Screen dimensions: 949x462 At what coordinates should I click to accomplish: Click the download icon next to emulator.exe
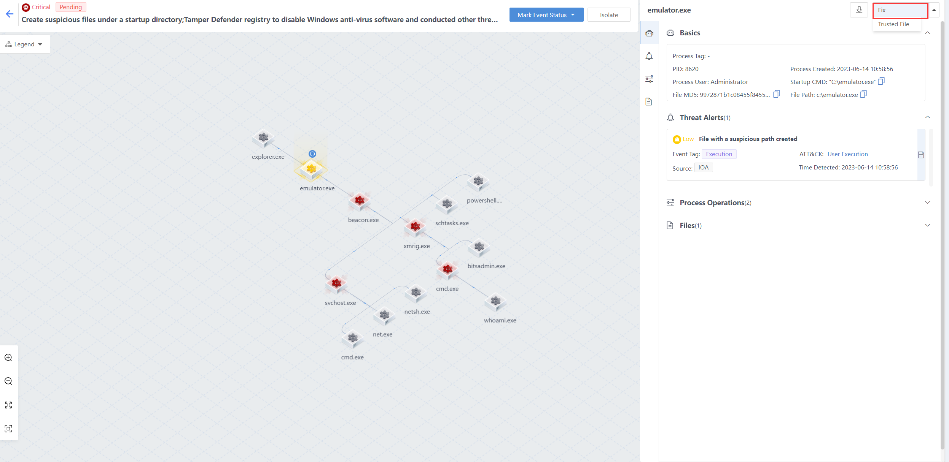859,10
